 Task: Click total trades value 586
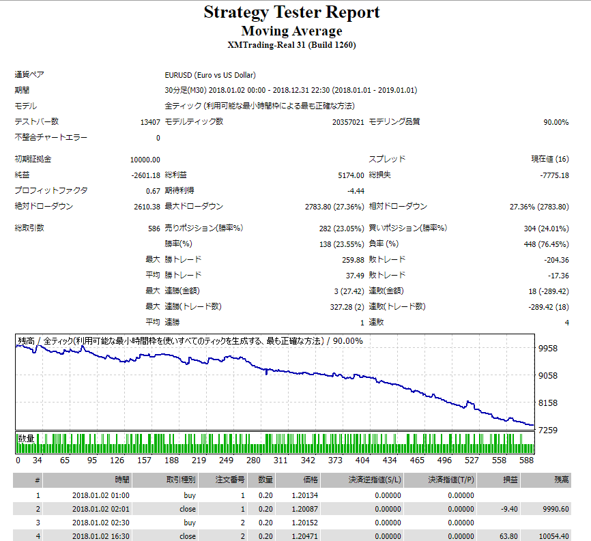pyautogui.click(x=154, y=229)
